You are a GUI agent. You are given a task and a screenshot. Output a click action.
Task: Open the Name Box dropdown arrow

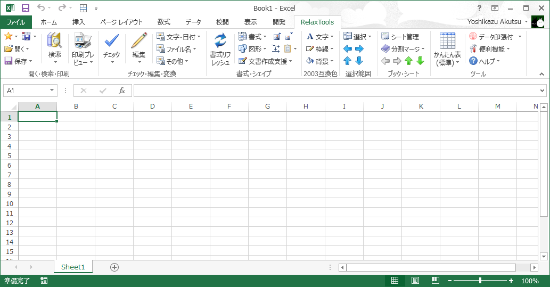tap(52, 91)
